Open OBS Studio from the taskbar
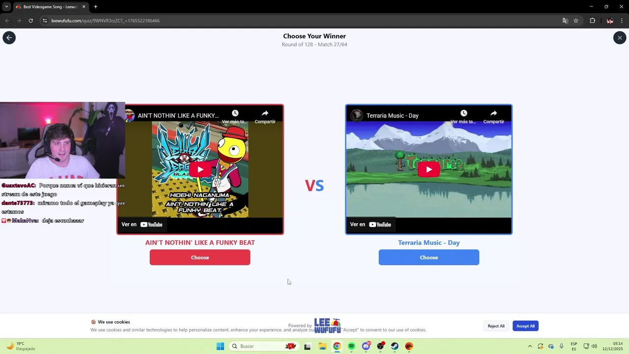 tap(380, 346)
